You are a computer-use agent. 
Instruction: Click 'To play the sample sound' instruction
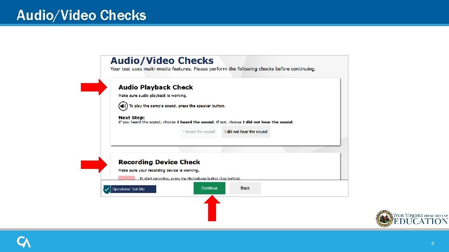point(177,106)
